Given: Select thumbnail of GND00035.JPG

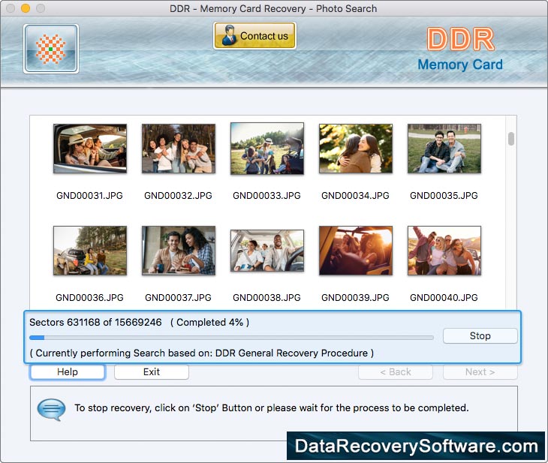Looking at the screenshot, I should pos(444,149).
